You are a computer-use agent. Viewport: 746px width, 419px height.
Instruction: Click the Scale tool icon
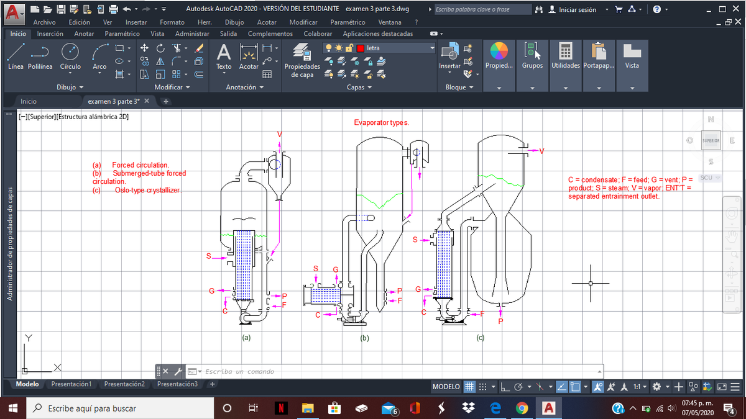(x=160, y=74)
